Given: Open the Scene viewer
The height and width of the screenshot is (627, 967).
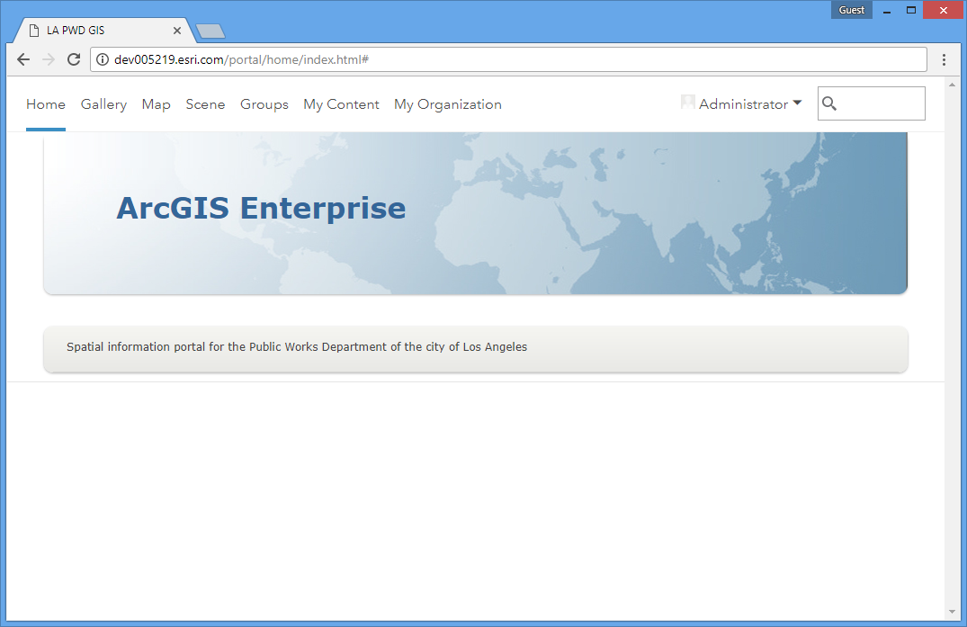Looking at the screenshot, I should coord(205,104).
